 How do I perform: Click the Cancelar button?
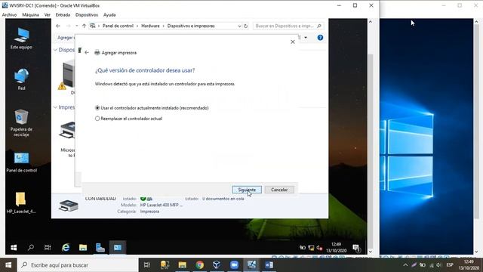point(279,190)
